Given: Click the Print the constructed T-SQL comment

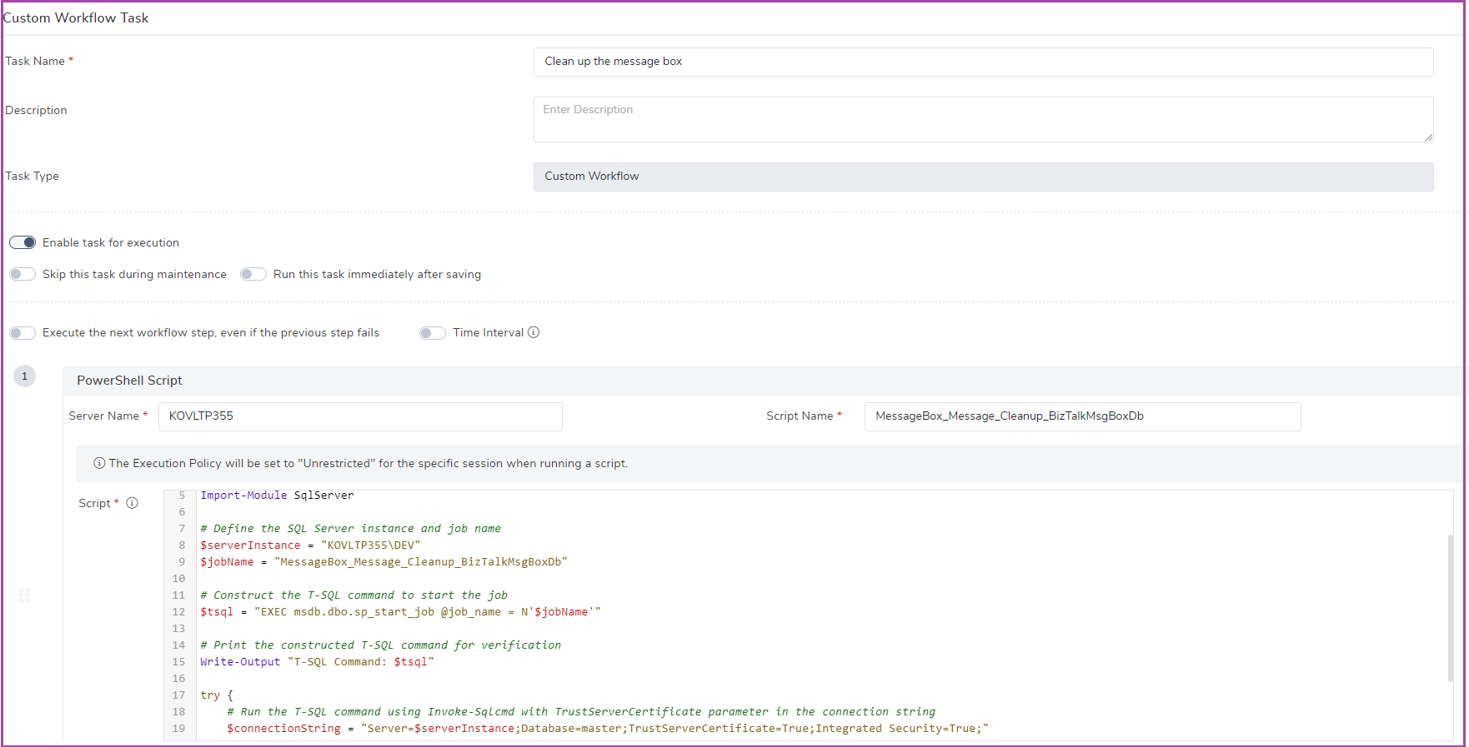Looking at the screenshot, I should 380,645.
